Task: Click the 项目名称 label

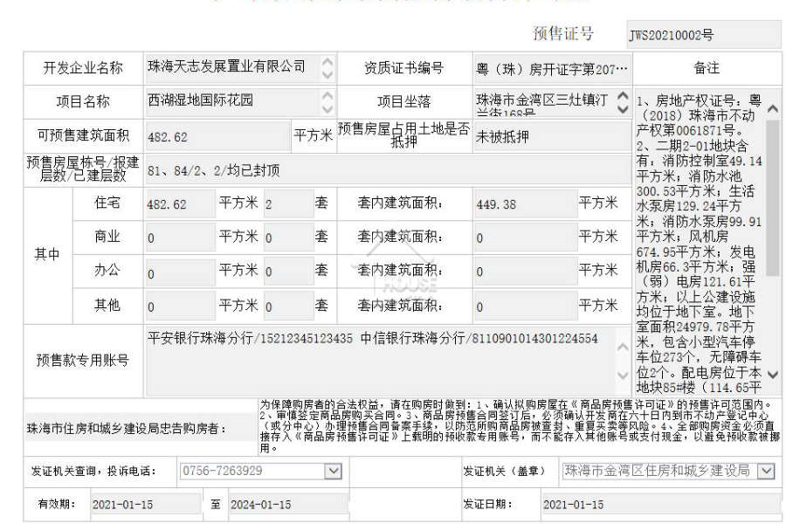Action: [x=83, y=102]
